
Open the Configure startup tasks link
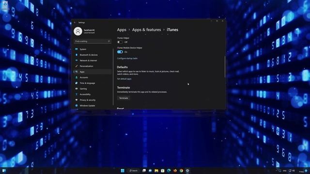pyautogui.click(x=127, y=58)
